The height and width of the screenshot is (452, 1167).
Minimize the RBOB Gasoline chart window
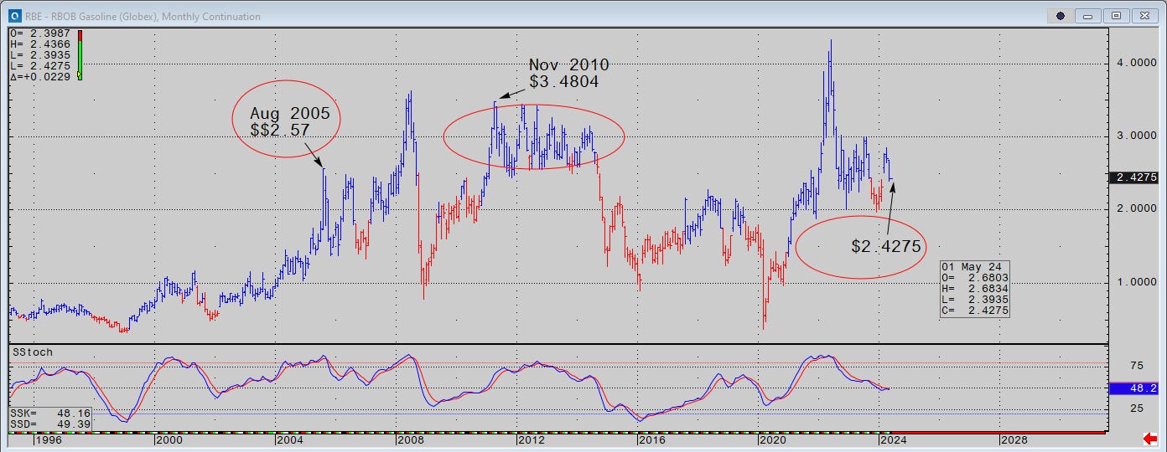coord(1089,16)
